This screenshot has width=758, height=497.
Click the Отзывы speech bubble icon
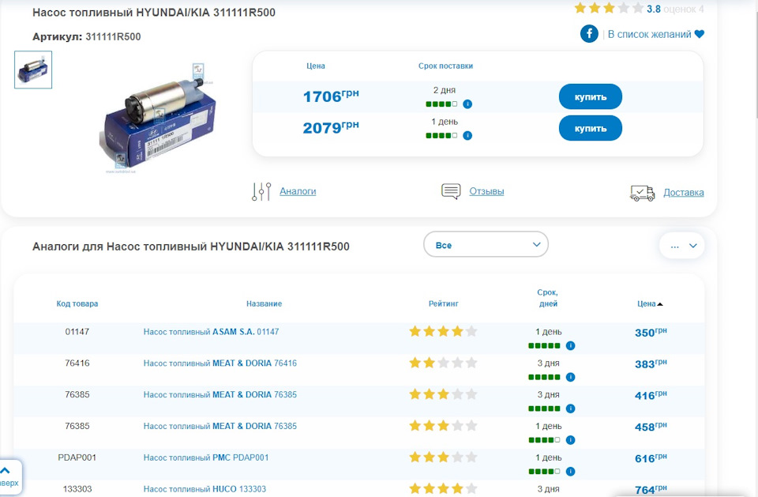point(451,191)
